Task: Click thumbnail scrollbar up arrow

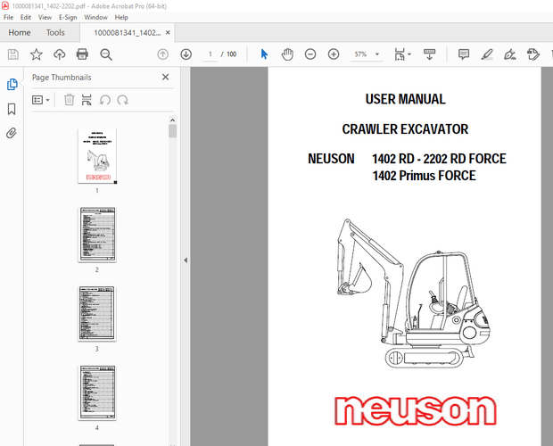Action: pos(172,120)
